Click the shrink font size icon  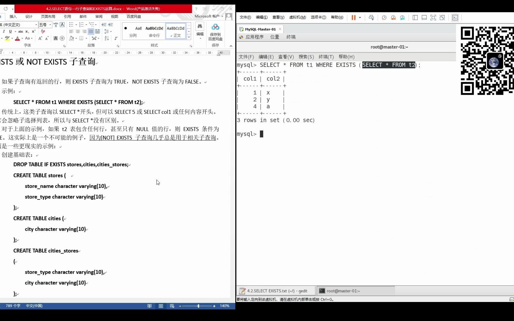[47, 38]
